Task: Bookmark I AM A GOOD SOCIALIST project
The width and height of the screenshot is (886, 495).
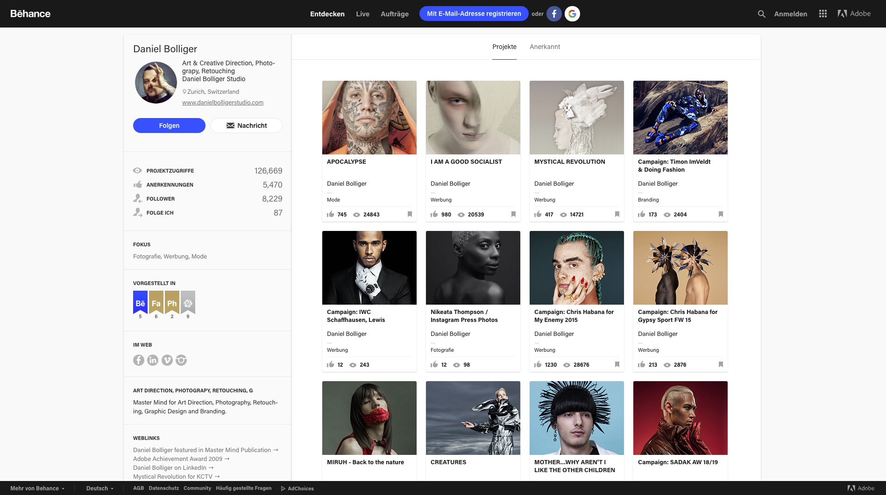Action: [513, 214]
